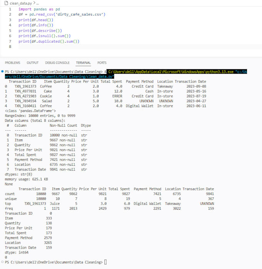
Task: Click the freq value 2291 in describe output
Action: (157, 208)
